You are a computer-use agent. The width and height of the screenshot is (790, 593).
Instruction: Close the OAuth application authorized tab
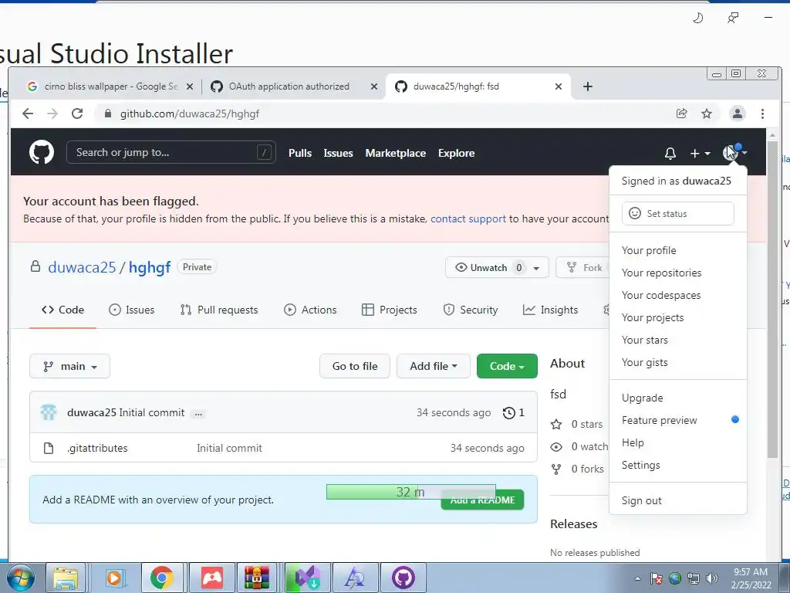374,86
